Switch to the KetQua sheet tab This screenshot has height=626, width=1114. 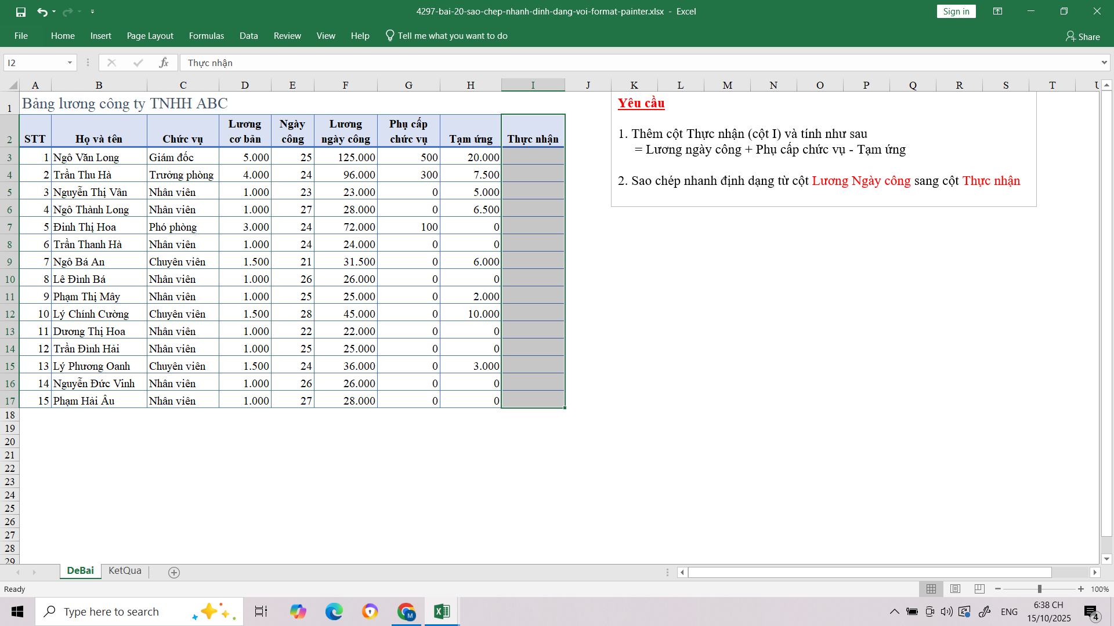point(125,571)
